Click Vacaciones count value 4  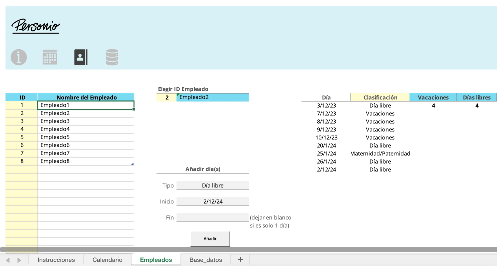point(433,105)
